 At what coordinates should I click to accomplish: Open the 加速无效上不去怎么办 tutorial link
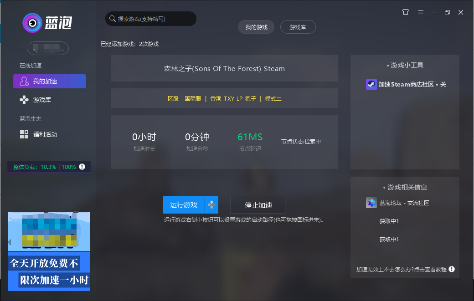401,269
